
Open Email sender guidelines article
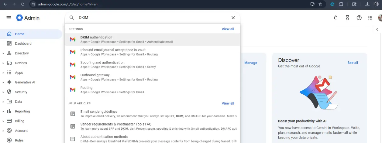tap(152, 114)
